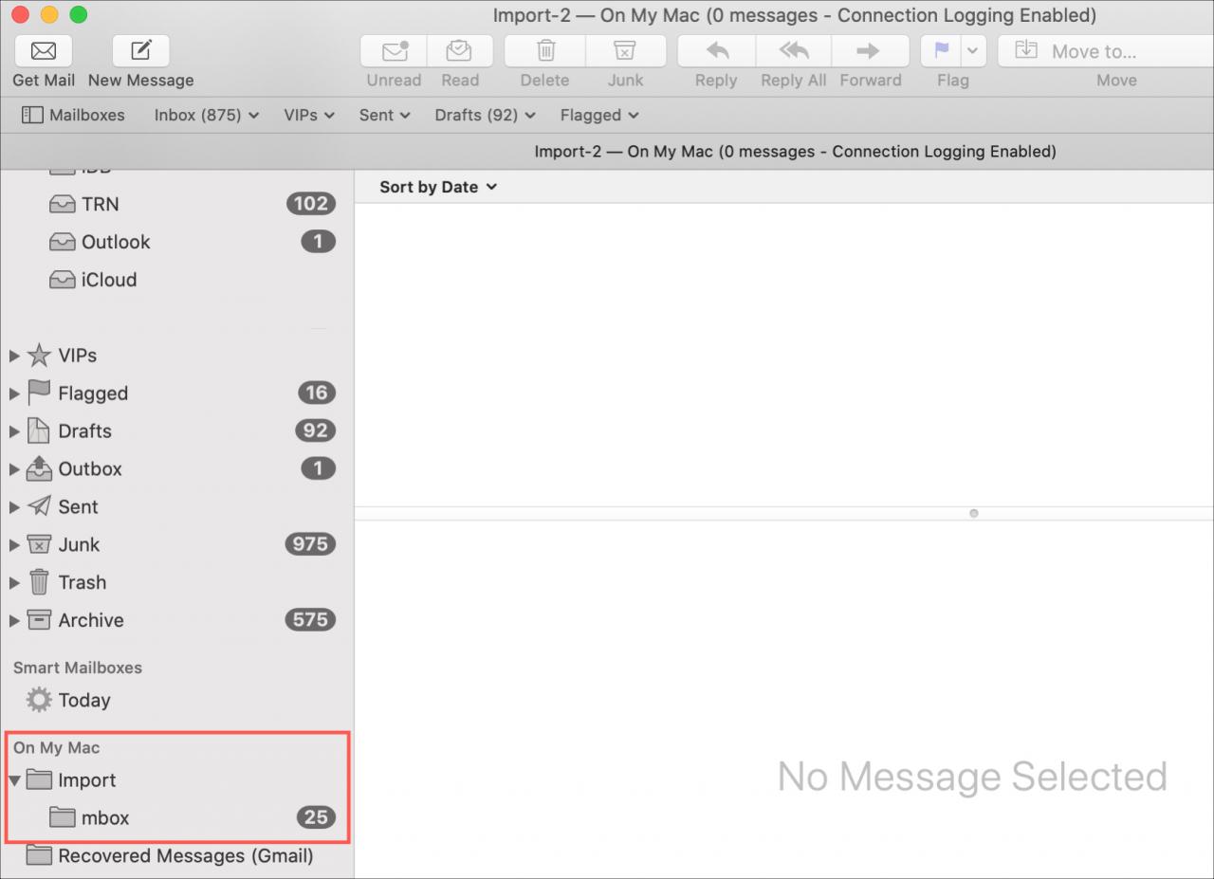Viewport: 1214px width, 879px height.
Task: Select the VIPs star icon
Action: coord(39,356)
